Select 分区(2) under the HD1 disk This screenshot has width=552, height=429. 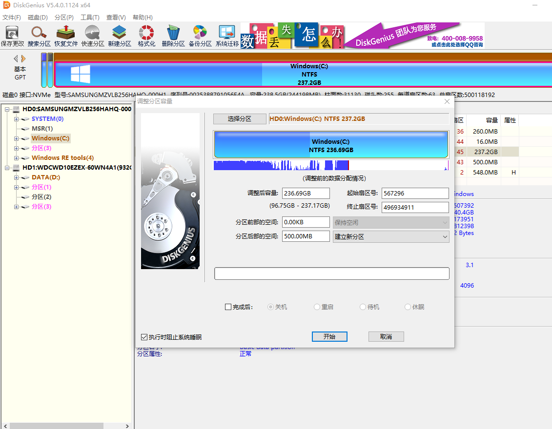point(41,197)
